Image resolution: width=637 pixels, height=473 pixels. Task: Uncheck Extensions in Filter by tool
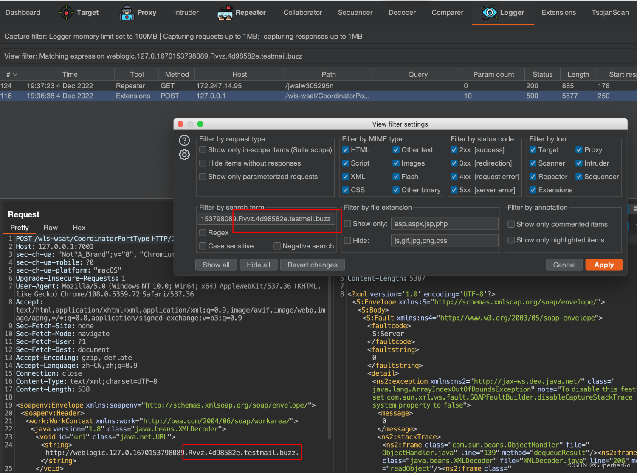pyautogui.click(x=533, y=190)
